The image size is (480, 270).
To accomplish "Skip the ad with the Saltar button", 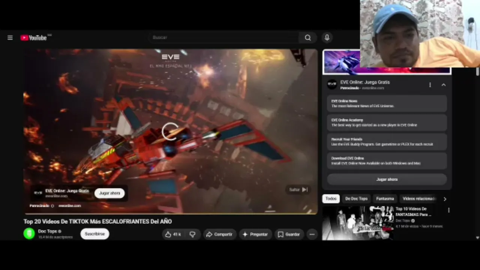I will pyautogui.click(x=298, y=190).
